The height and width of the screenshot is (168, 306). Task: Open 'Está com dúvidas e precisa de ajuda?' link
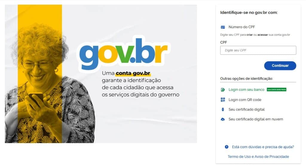click(x=263, y=147)
